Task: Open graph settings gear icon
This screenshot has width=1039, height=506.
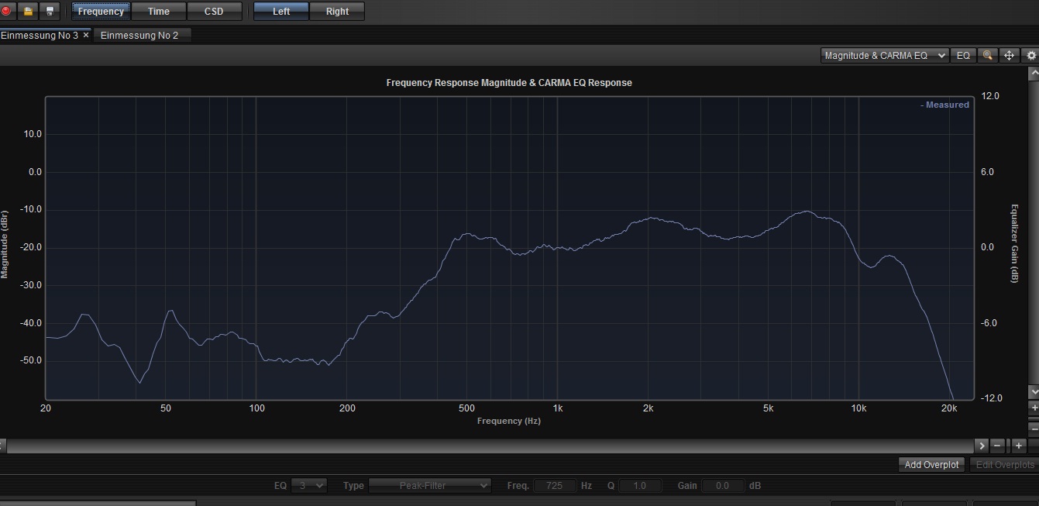Action: point(1031,56)
